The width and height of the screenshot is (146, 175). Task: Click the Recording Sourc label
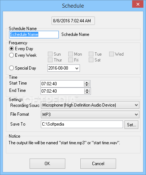(x=25, y=105)
